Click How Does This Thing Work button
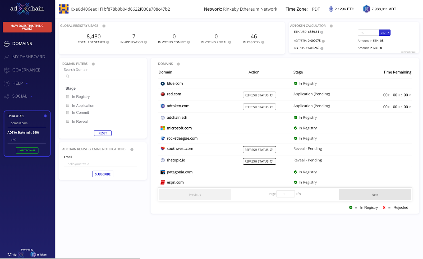This screenshot has width=423, height=259. pyautogui.click(x=27, y=27)
